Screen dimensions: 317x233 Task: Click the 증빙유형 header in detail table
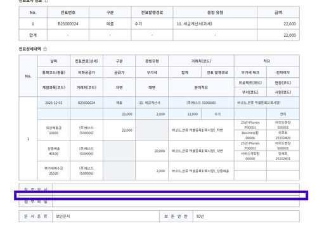(x=152, y=61)
